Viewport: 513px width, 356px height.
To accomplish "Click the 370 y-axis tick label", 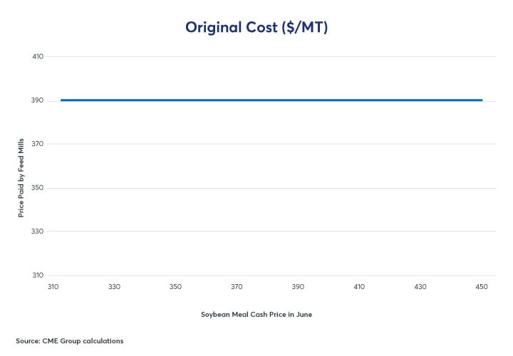I will pos(37,144).
